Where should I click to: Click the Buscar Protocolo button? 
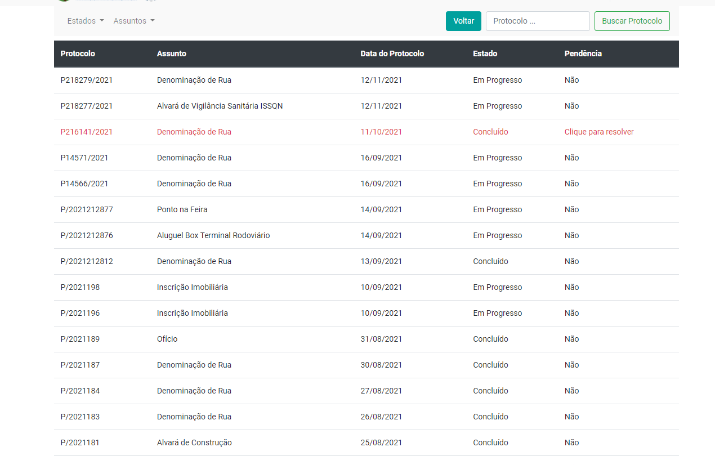click(632, 21)
